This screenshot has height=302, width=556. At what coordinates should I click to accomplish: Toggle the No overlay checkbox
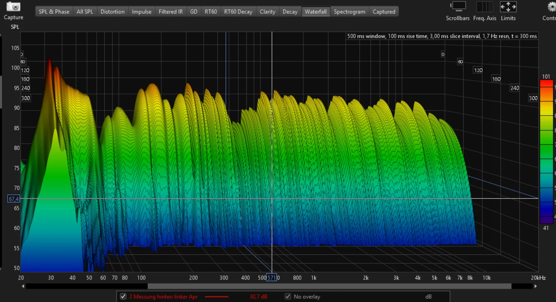(288, 296)
